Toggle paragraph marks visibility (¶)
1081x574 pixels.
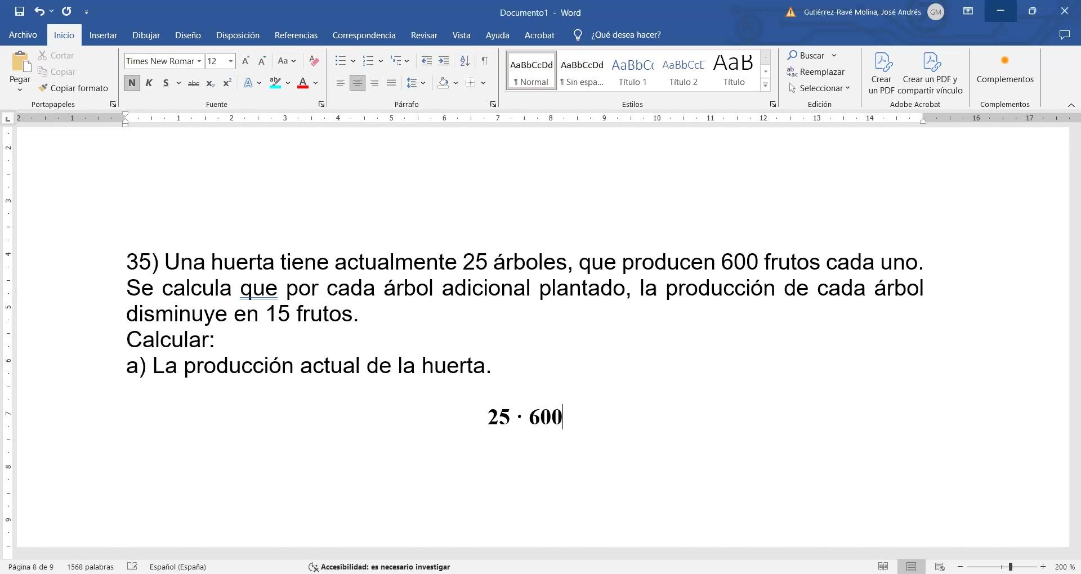pyautogui.click(x=484, y=61)
